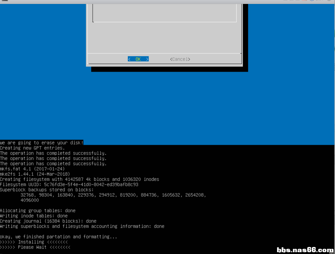Click the 'we are going to erase your disk!' line

click(x=41, y=143)
